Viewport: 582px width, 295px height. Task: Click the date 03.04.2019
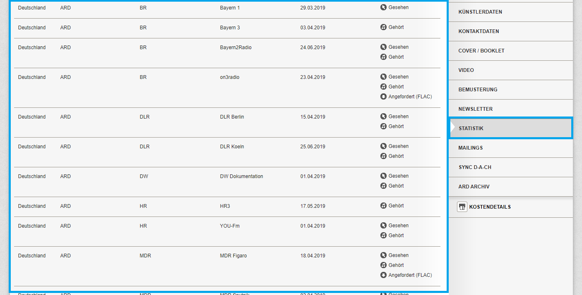pos(313,28)
